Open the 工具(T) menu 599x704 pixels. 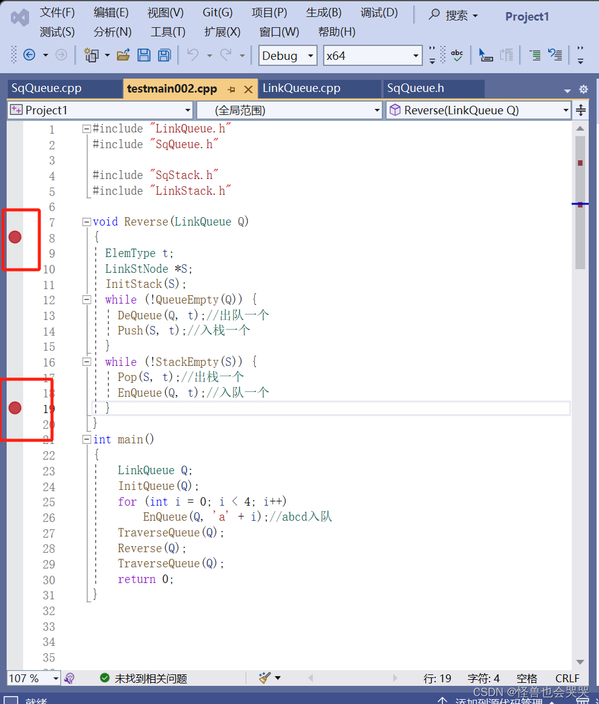168,32
